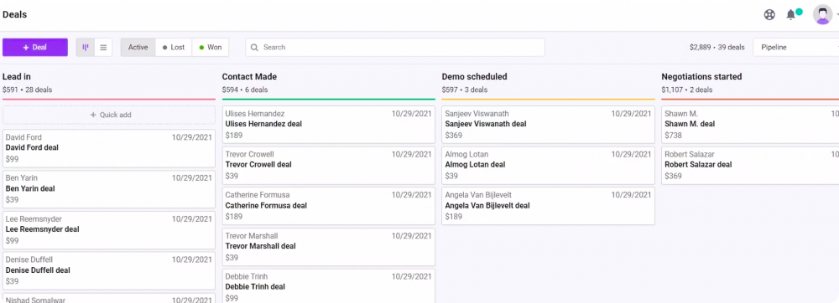Screen dimensions: 839x303
Task: Click the search magnifier icon
Action: (x=255, y=48)
